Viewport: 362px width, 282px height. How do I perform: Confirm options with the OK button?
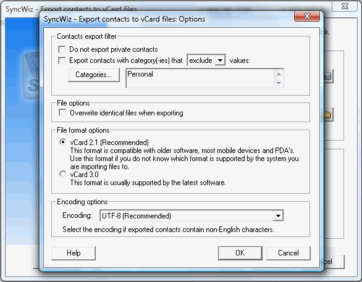240,253
